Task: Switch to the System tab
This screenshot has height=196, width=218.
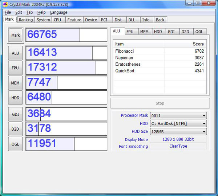Action: 43,20
